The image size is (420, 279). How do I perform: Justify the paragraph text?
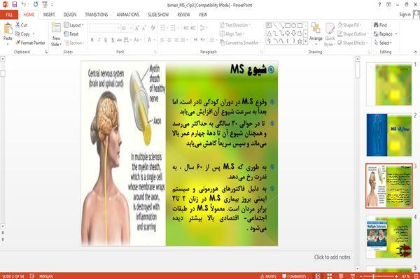(183, 40)
